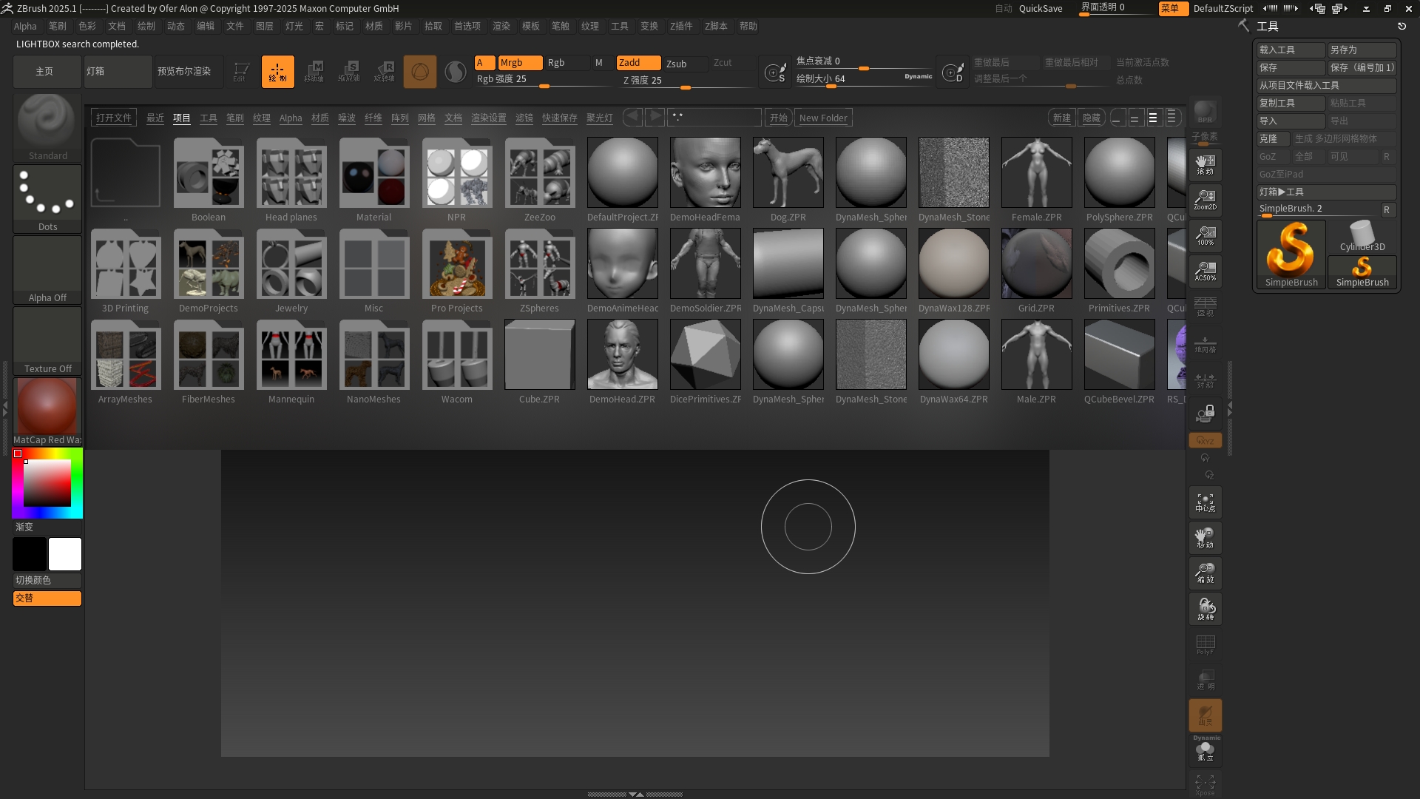Select the Zoom2D icon in the right sidebar
Image resolution: width=1420 pixels, height=799 pixels.
click(x=1205, y=200)
